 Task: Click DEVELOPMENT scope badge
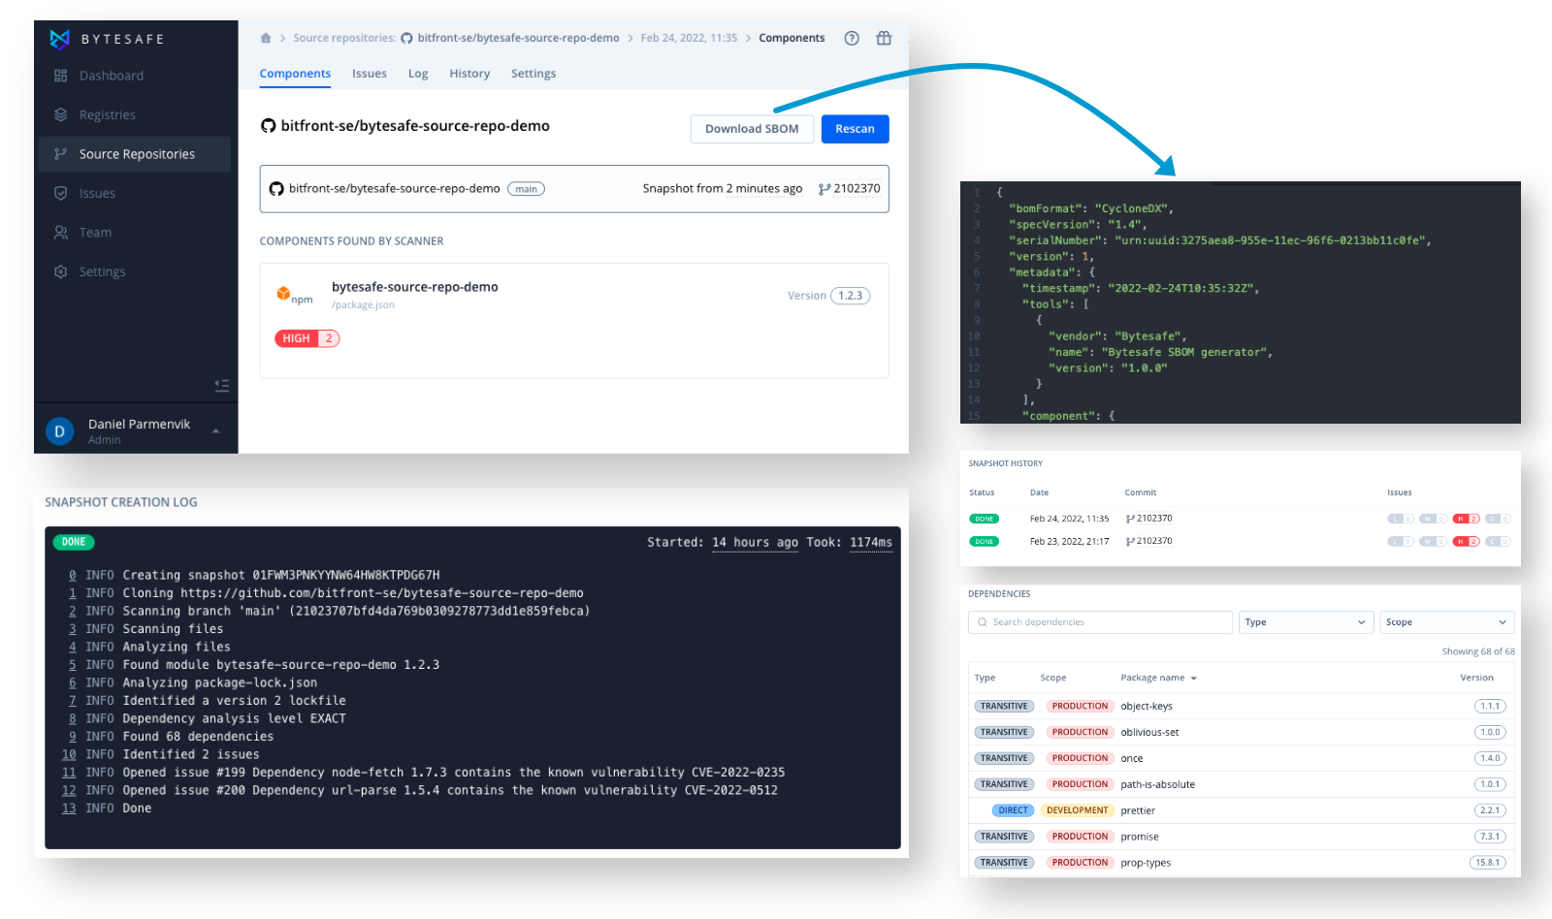pos(1077,810)
